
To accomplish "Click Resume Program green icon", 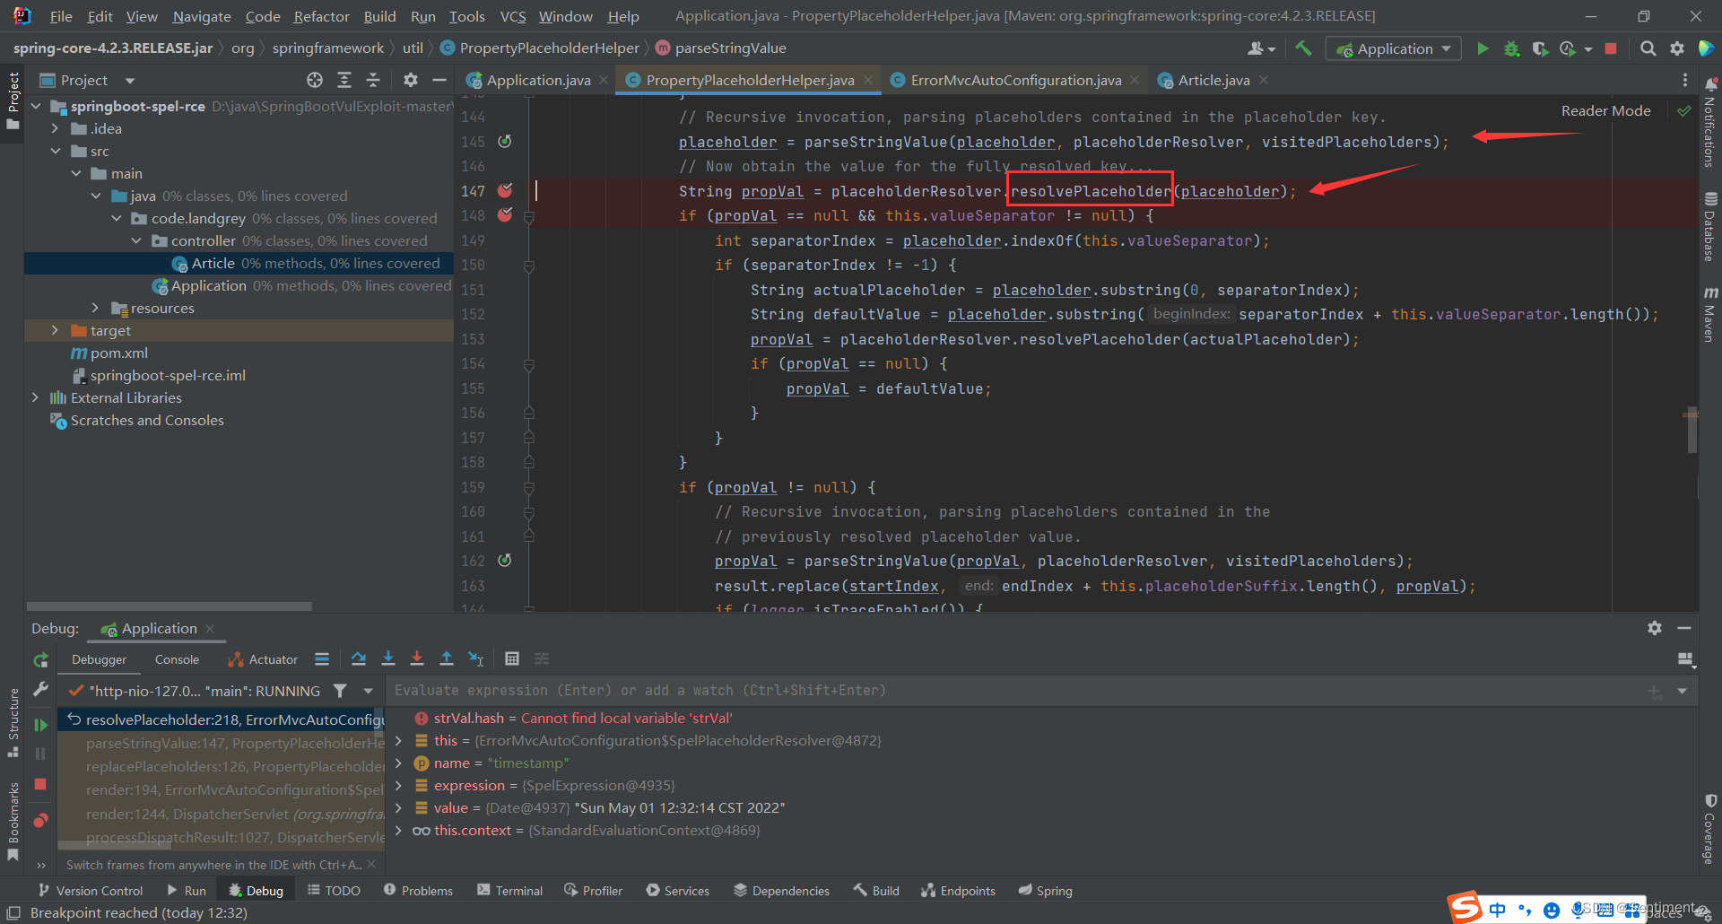I will tap(40, 725).
